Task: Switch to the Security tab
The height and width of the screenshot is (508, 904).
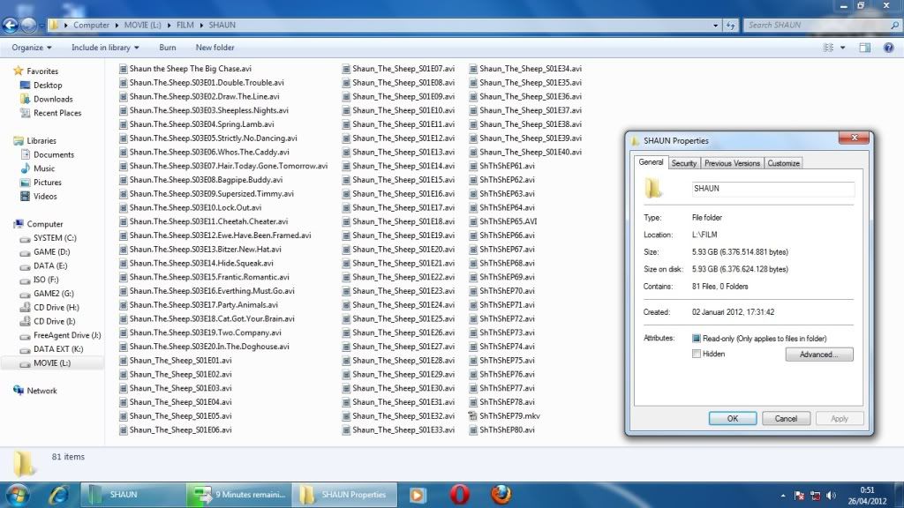Action: click(684, 163)
